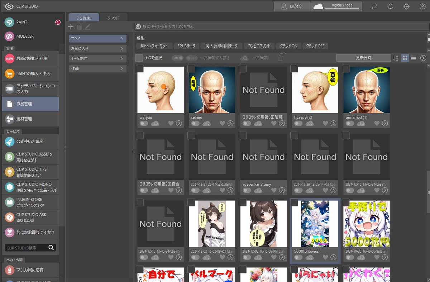The image size is (430, 282).
Task: Filter by クラウドOFF
Action: point(315,46)
